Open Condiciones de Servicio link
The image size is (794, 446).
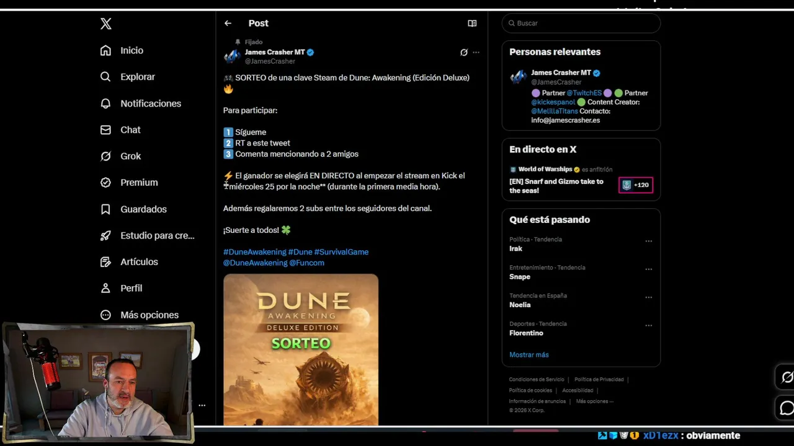(537, 380)
